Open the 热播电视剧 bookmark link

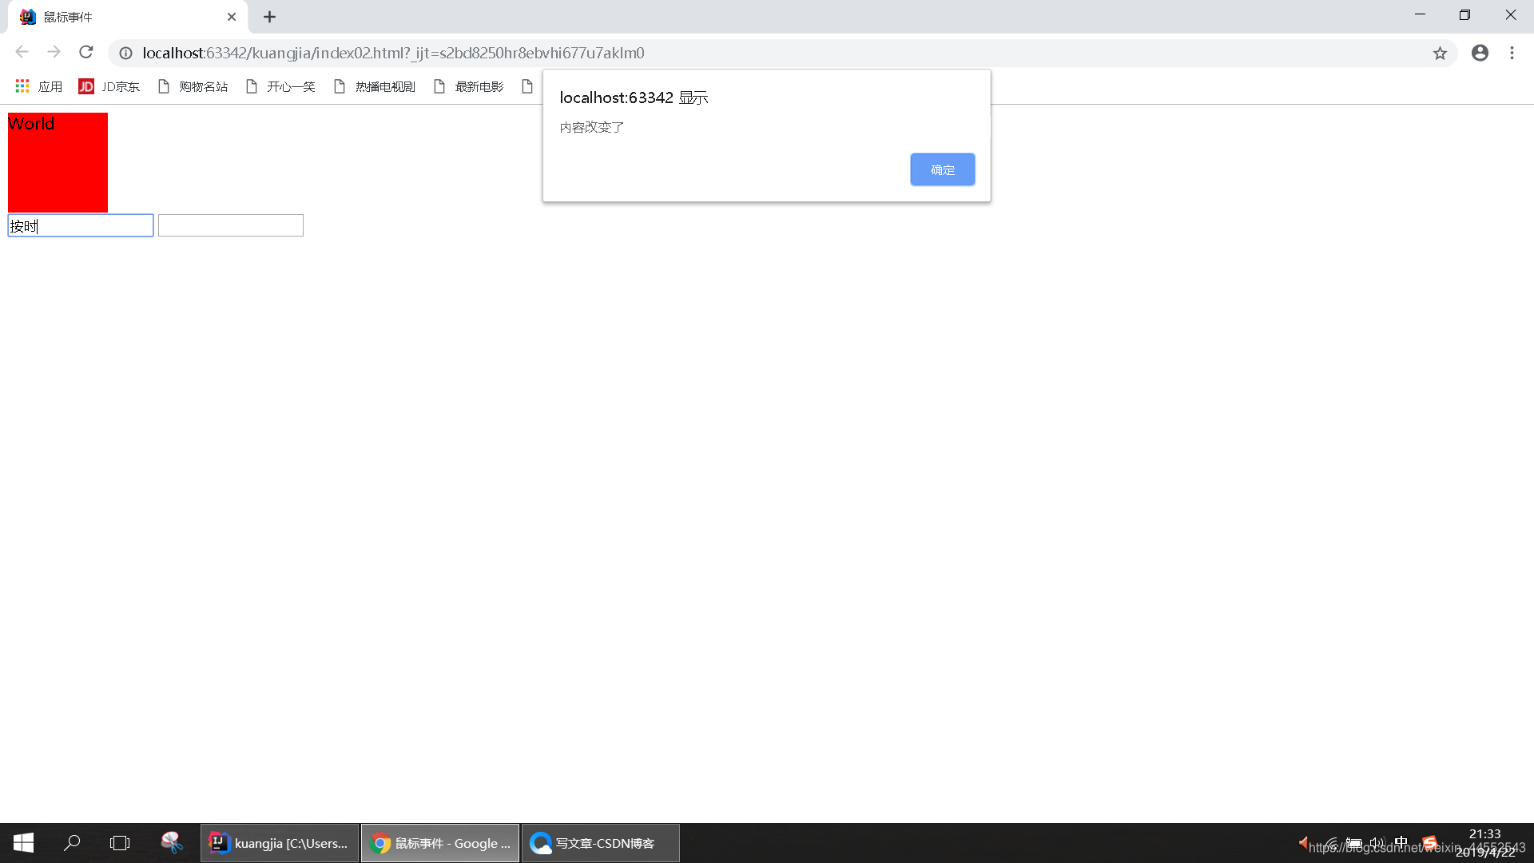tap(383, 86)
